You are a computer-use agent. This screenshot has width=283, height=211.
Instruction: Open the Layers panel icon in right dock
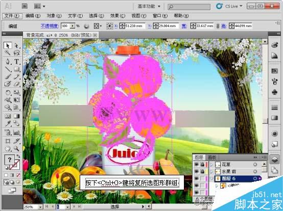274,160
